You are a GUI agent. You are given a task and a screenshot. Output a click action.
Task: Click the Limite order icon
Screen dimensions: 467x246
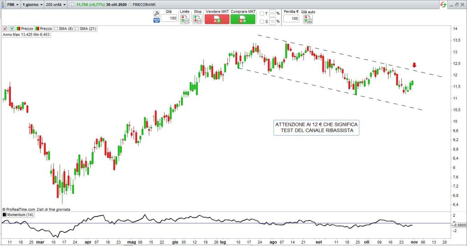tap(184, 19)
